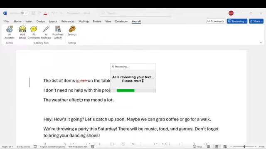This screenshot has width=266, height=149.
Task: Click the text "to bring your dancing shoes!"
Action: tap(71, 135)
